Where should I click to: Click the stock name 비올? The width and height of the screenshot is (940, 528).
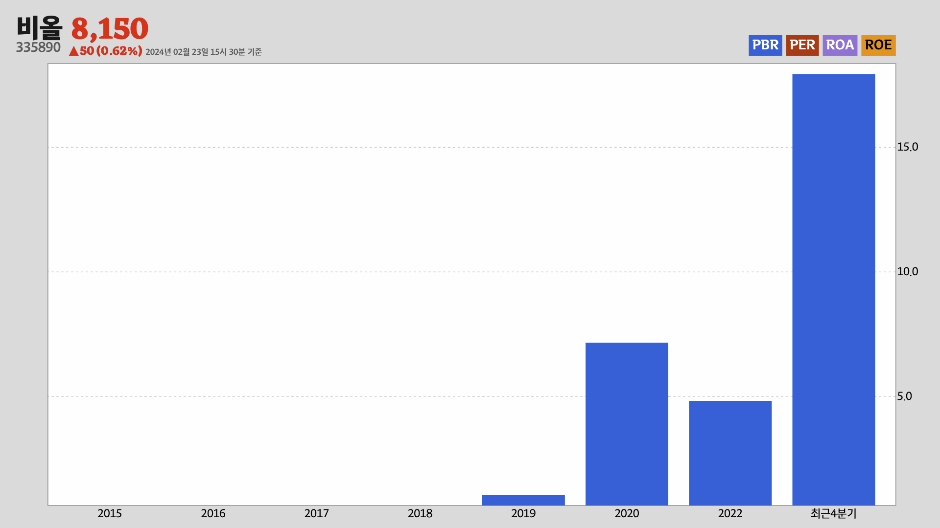point(39,27)
